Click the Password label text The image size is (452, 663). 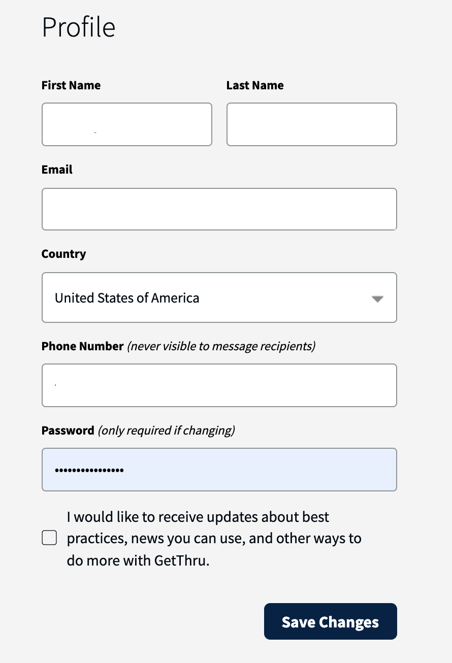point(68,430)
